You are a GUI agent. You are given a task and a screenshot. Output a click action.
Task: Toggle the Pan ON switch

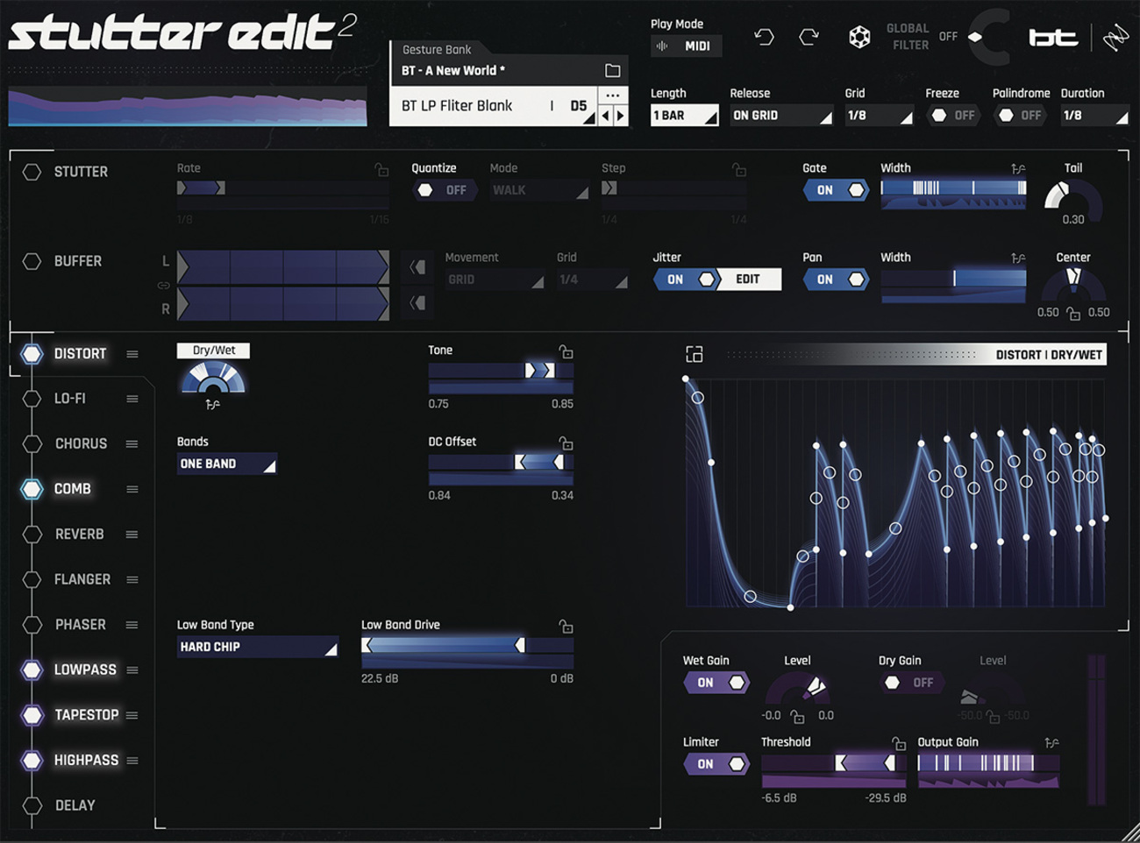click(x=836, y=280)
